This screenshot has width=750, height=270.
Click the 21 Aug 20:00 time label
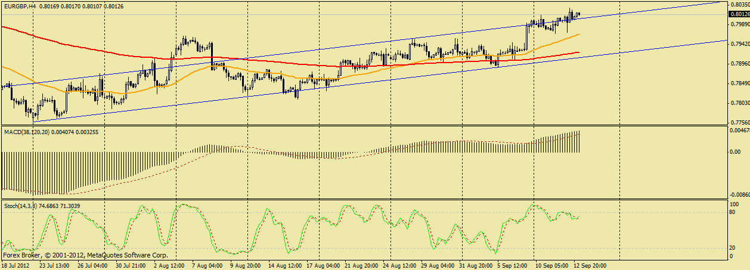coord(361,265)
